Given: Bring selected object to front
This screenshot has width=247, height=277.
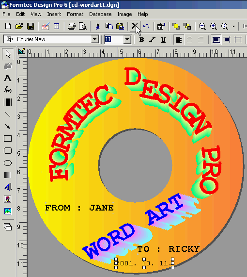Looking at the screenshot, I should coord(176,26).
